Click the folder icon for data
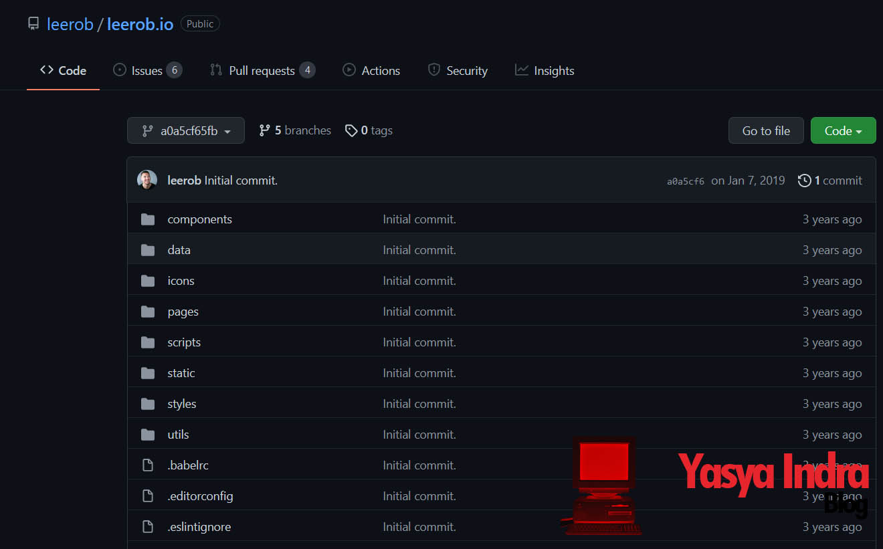The height and width of the screenshot is (549, 883). click(148, 250)
